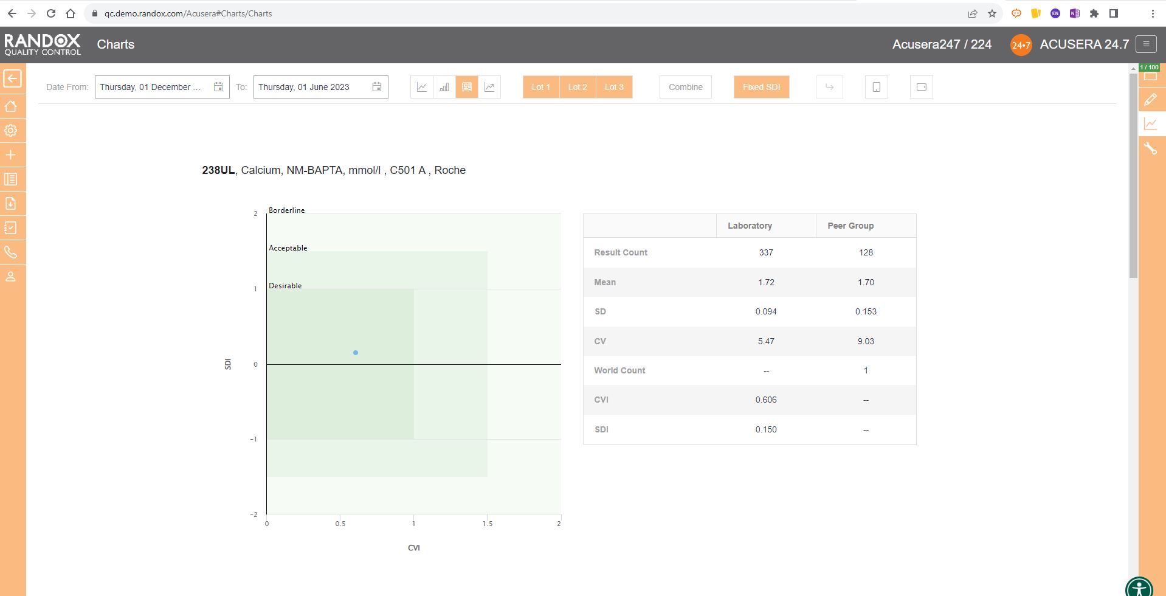
Task: Switch to the Levey-Jennings line chart view
Action: click(x=421, y=86)
